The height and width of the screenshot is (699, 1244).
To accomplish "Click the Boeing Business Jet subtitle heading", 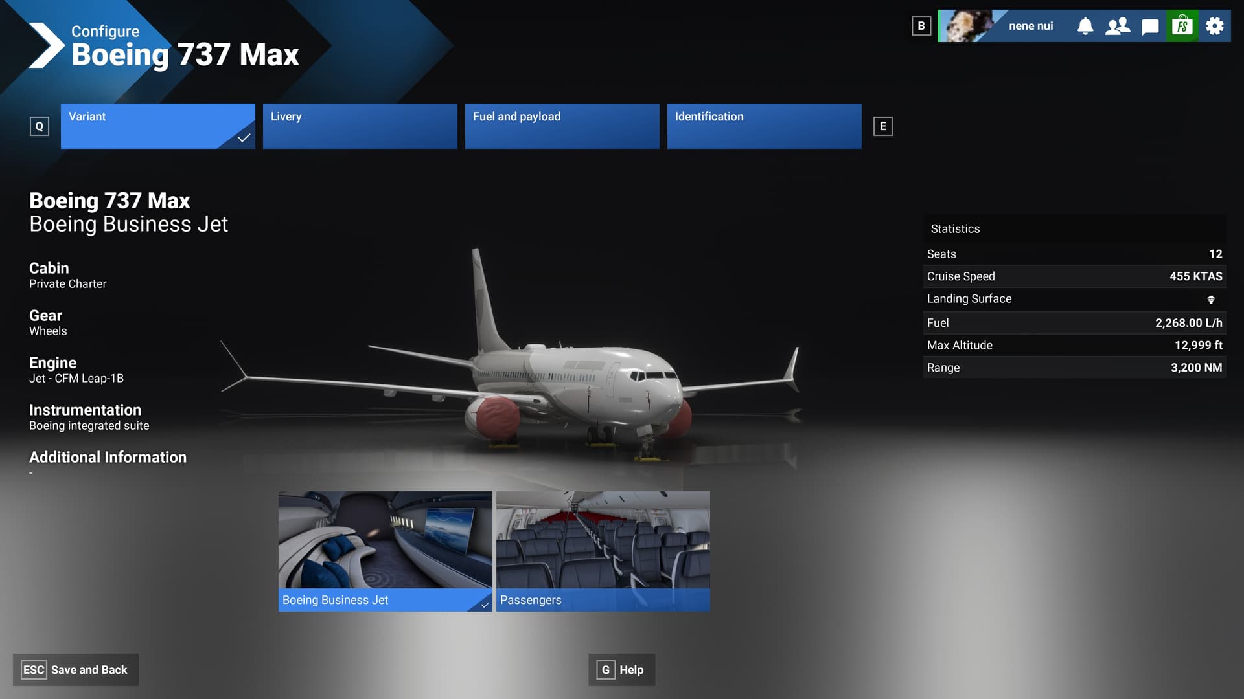I will 128,224.
